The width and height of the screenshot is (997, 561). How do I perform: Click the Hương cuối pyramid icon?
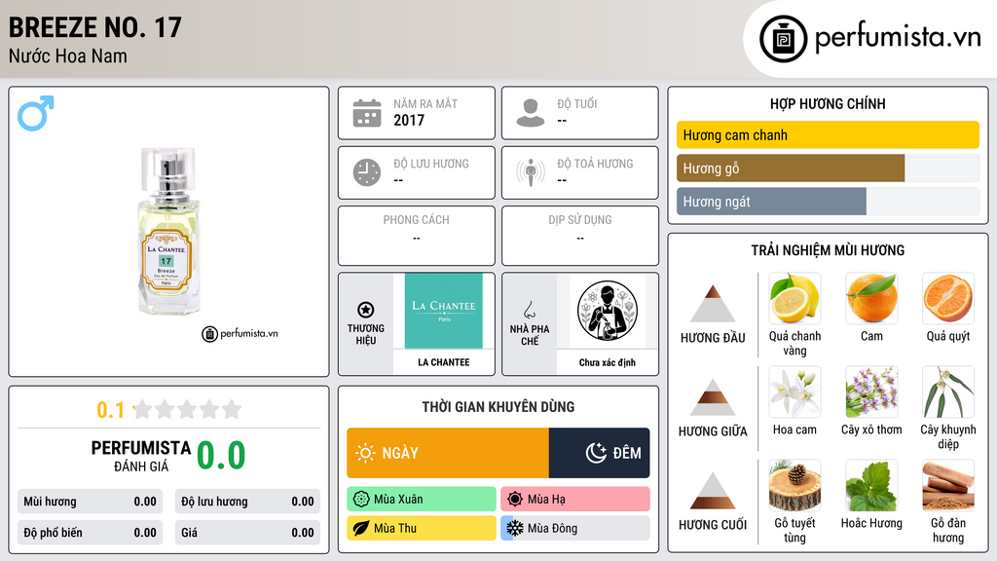pos(713,491)
